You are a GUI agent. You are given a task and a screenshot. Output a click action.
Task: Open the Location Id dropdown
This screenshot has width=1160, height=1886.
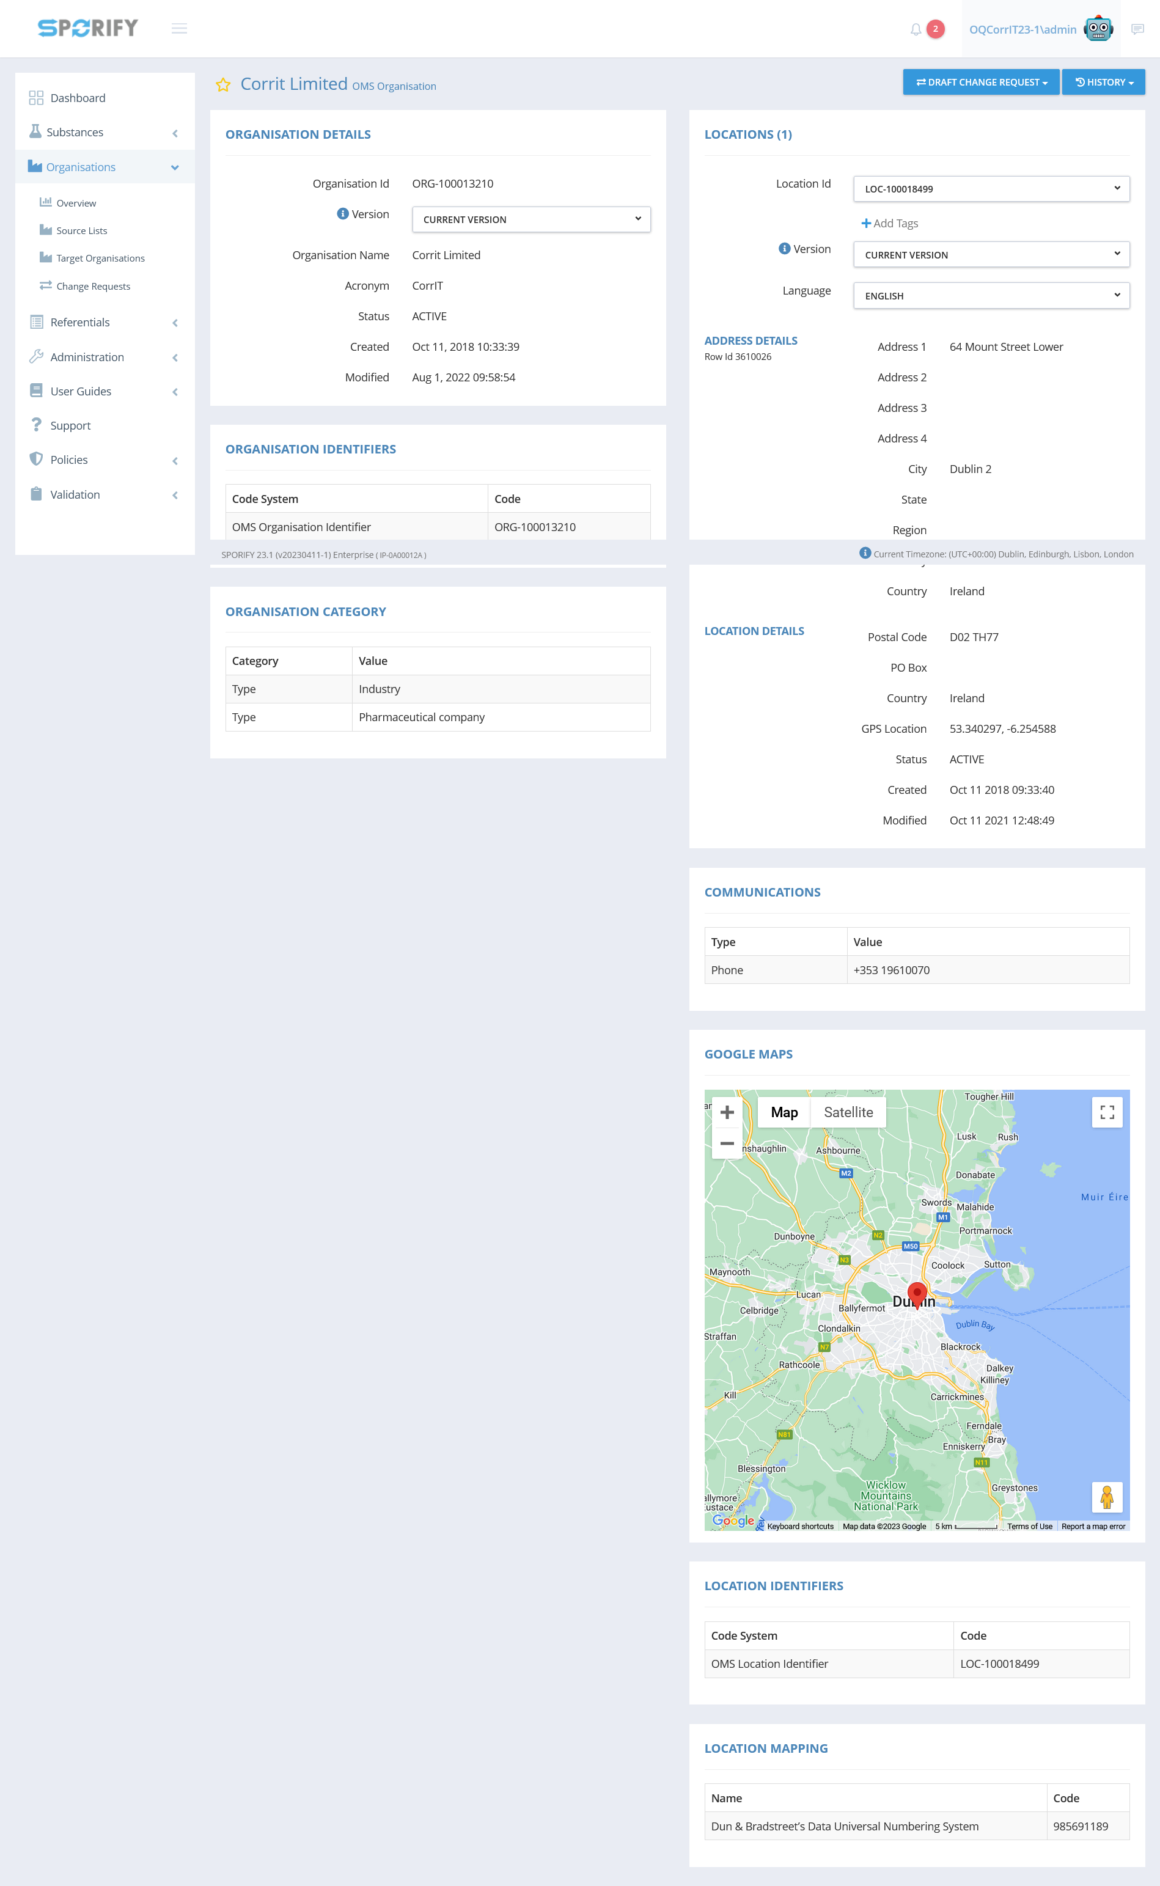991,189
